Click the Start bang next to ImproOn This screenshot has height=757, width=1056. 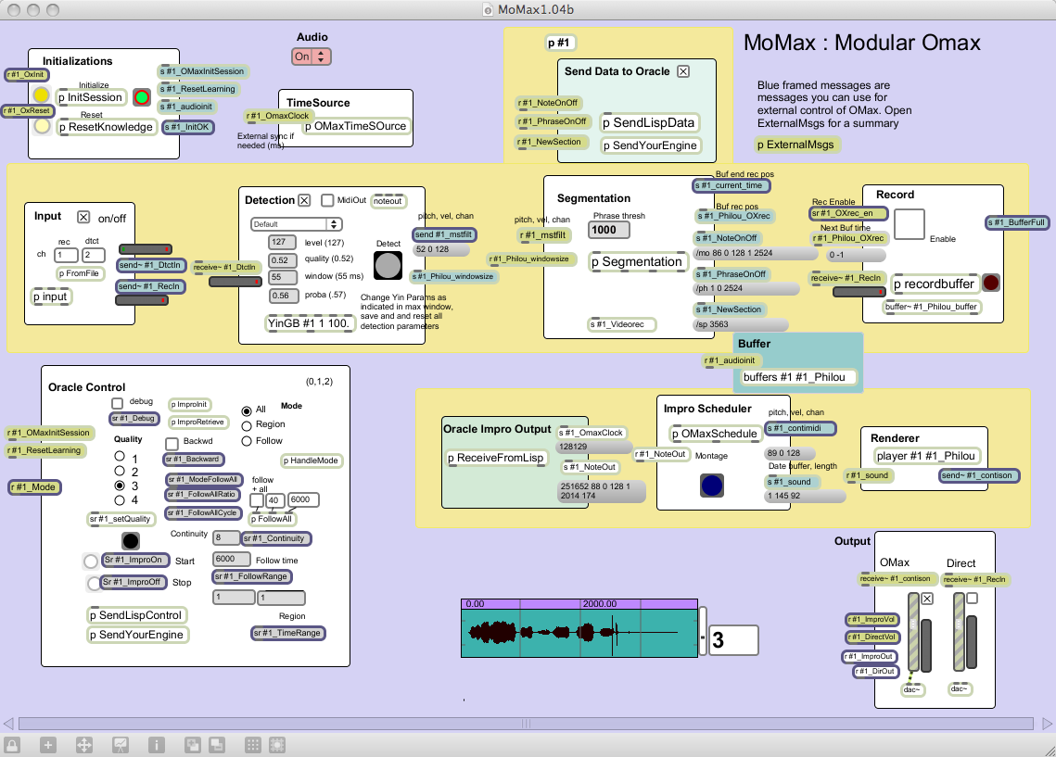pos(91,561)
